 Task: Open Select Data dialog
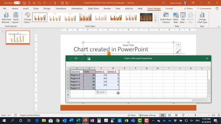click(176, 18)
